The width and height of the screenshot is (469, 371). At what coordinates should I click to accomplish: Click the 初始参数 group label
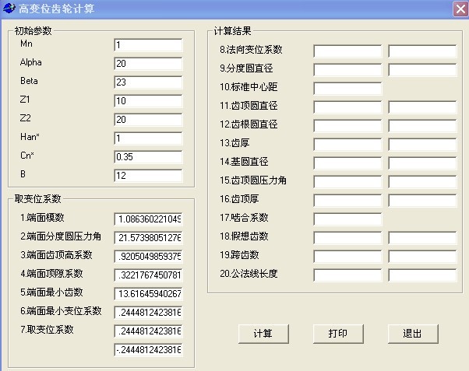33,31
